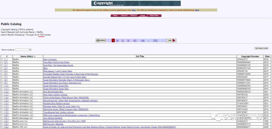The image size is (272, 129).
Task: Click copyright number SR0000884271
Action: [x=244, y=127]
